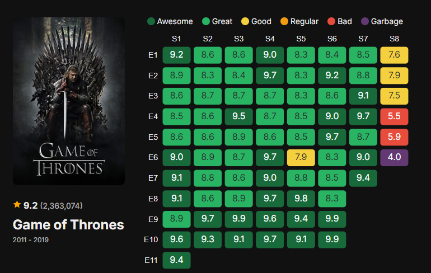Click the gold star rating icon
The height and width of the screenshot is (273, 431).
click(x=17, y=205)
